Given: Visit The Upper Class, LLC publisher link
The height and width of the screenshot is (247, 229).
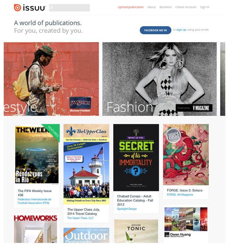Looking at the screenshot, I should click(80, 218).
